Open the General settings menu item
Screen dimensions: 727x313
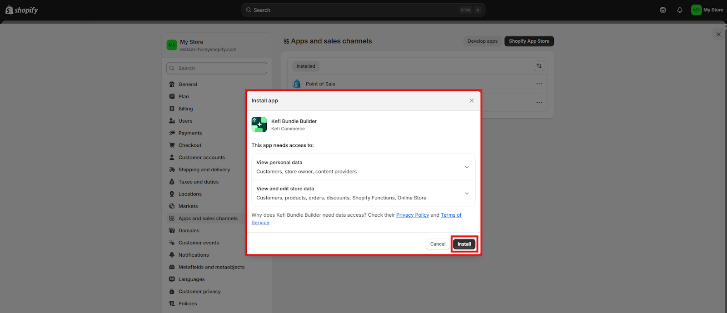click(x=188, y=84)
